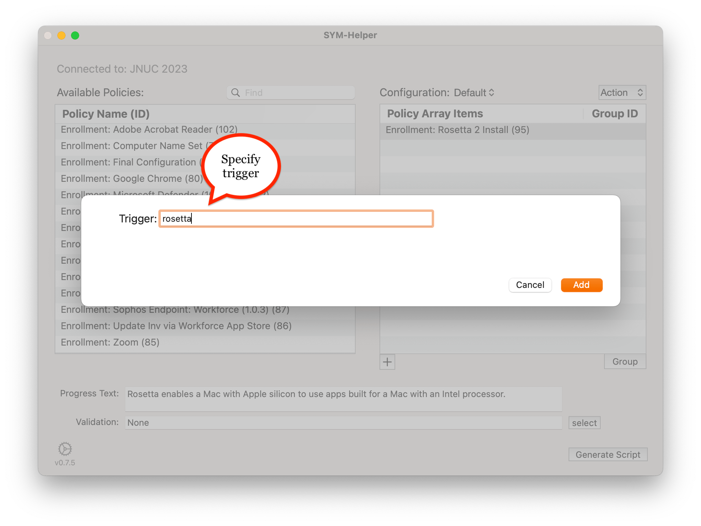Open the gear settings icon
This screenshot has width=701, height=526.
65,449
